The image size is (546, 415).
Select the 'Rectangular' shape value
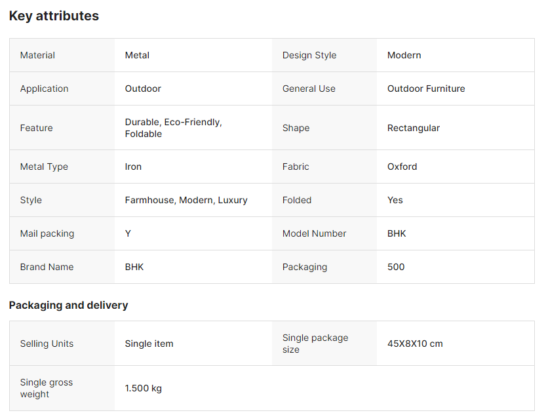[414, 128]
